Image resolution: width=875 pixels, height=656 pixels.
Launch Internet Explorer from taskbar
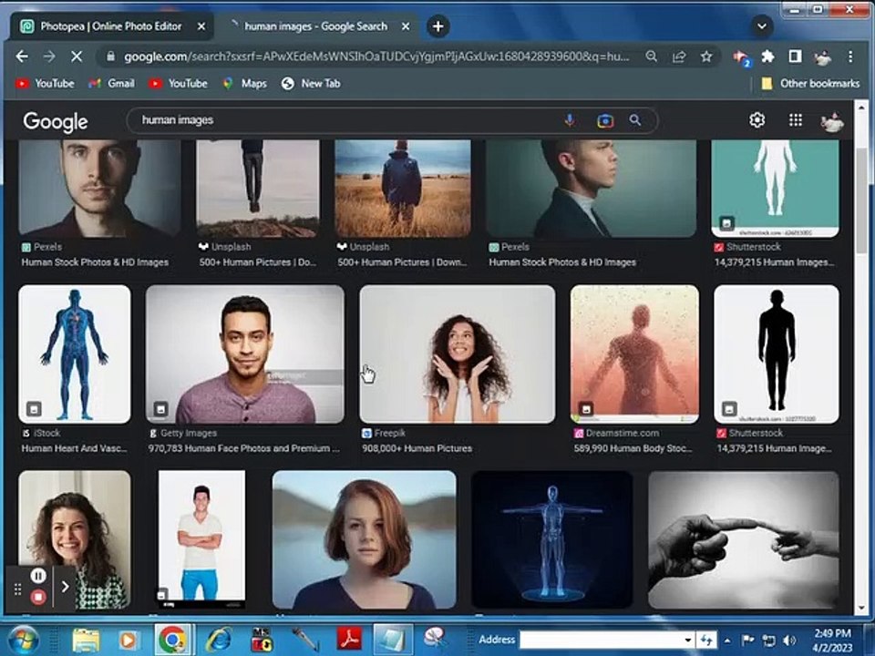tap(218, 640)
